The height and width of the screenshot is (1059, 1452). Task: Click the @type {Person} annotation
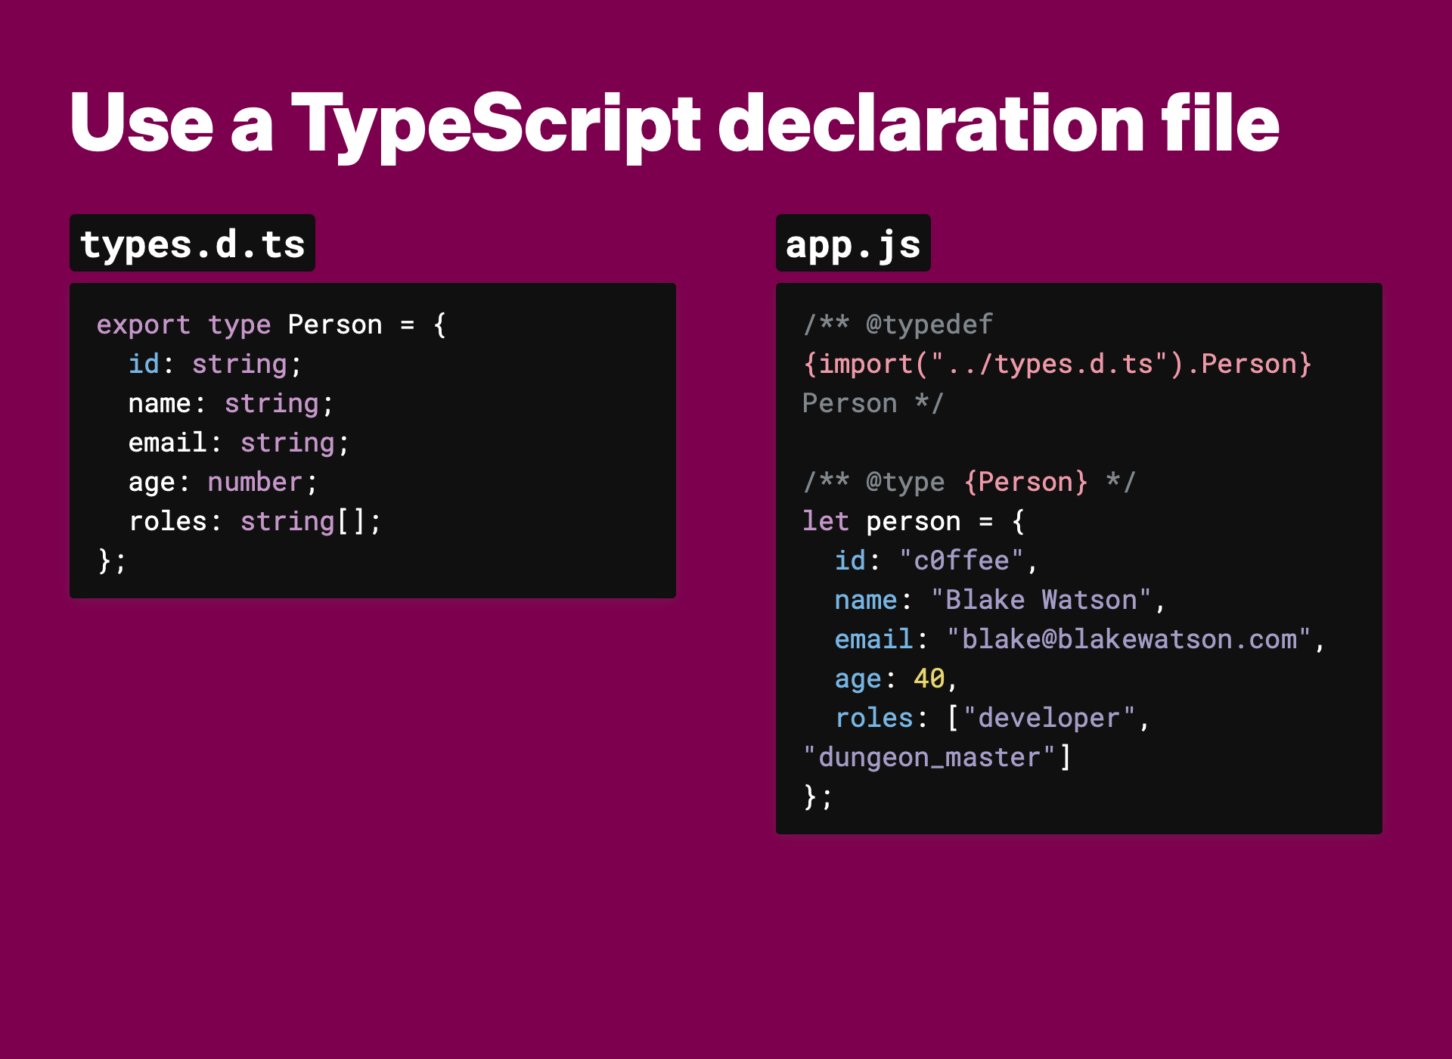click(976, 482)
